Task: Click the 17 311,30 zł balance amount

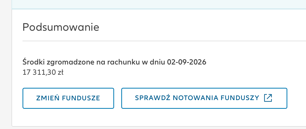Action: coord(43,73)
